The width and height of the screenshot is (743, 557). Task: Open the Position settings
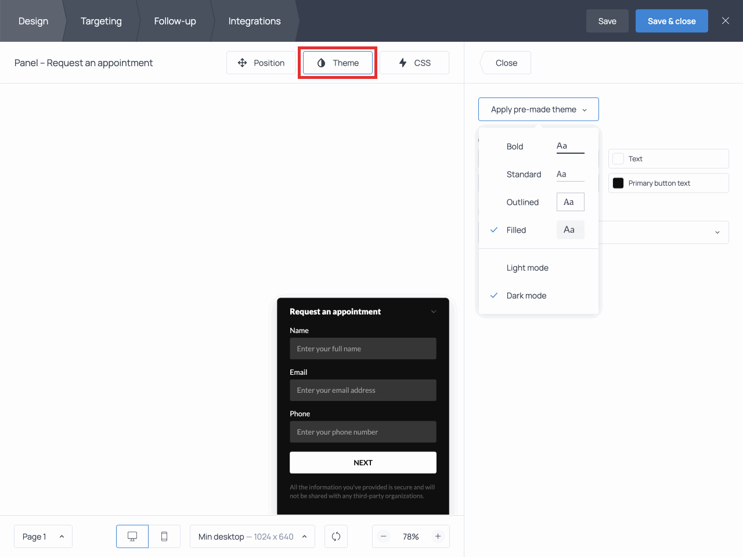pos(261,63)
